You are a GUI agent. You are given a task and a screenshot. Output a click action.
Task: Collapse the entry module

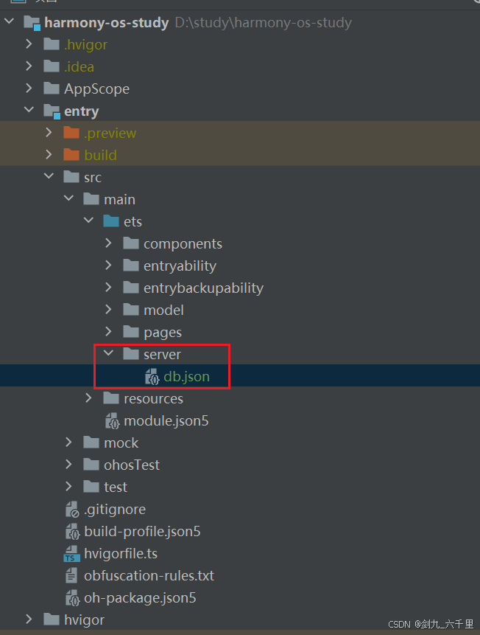pyautogui.click(x=29, y=109)
